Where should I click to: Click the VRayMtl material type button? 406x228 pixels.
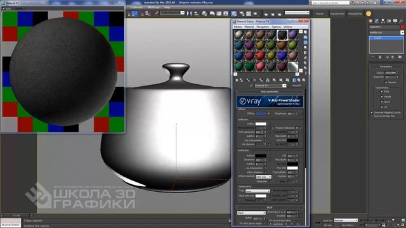tap(296, 85)
